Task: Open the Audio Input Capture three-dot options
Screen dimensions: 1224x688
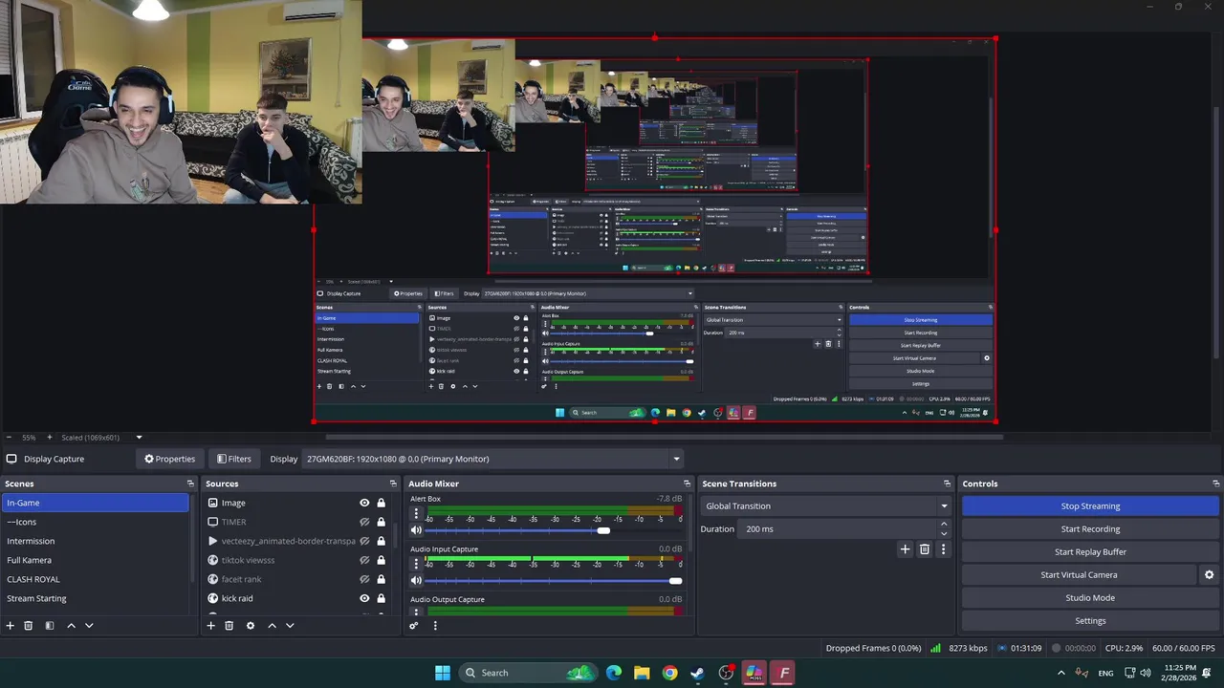Action: click(416, 564)
